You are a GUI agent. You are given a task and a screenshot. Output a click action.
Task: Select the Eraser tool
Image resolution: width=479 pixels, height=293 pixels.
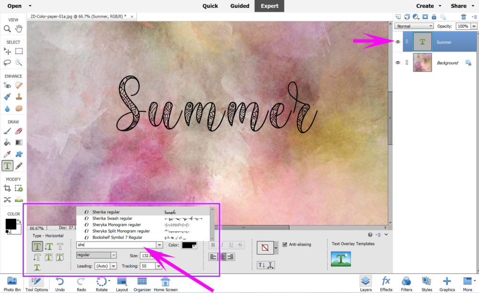pos(19,131)
